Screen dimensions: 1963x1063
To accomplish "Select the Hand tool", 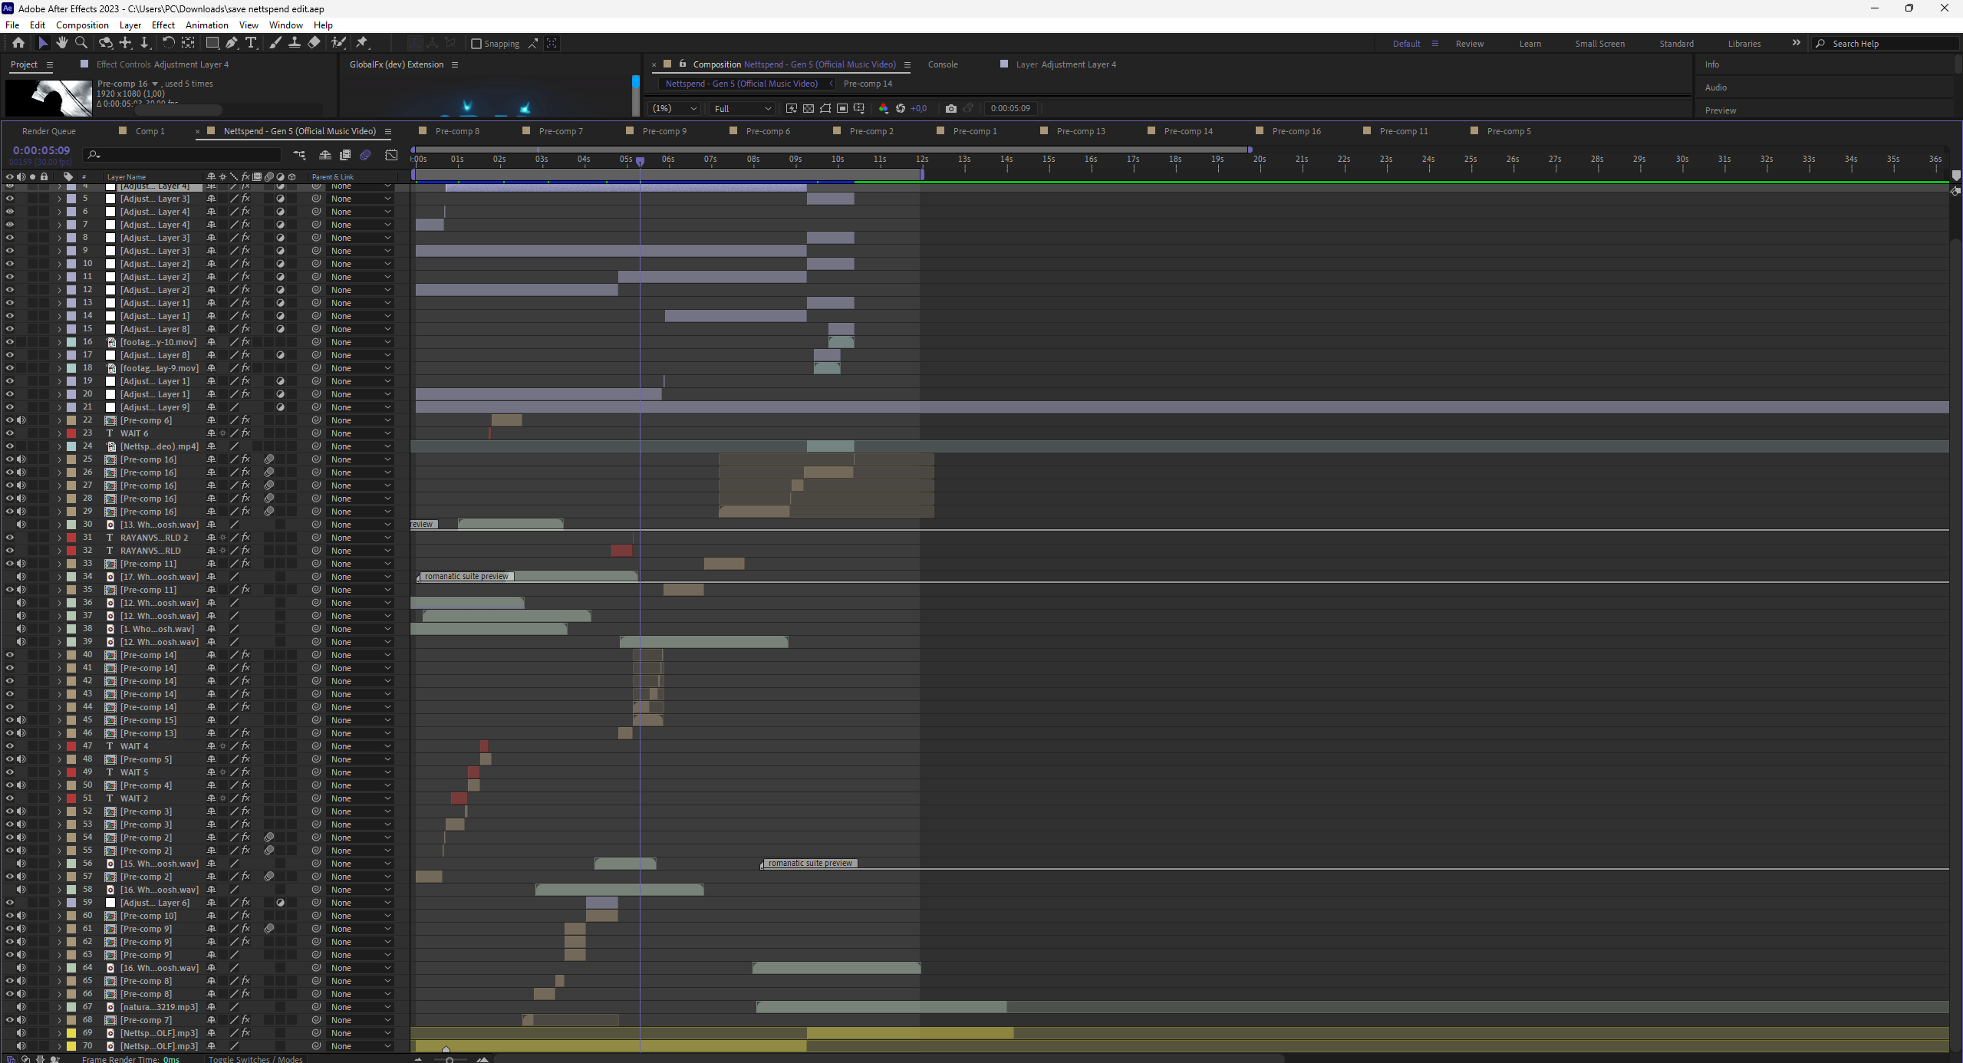I will [x=62, y=43].
